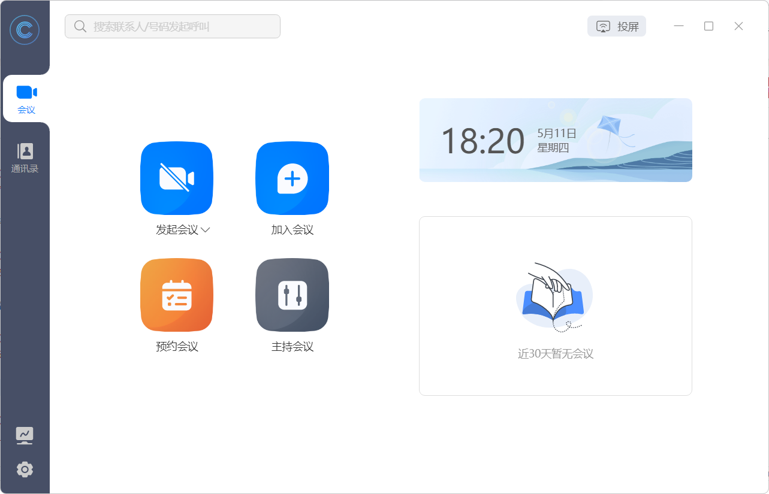769x494 pixels.
Task: Click the statistics monitor icon in the sidebar
Action: [24, 435]
